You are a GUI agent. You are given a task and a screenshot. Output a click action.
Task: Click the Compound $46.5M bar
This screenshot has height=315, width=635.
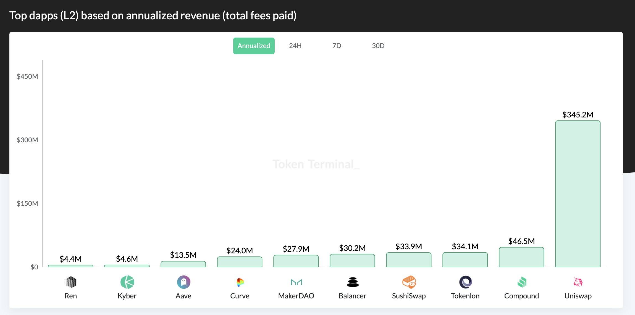click(x=521, y=257)
